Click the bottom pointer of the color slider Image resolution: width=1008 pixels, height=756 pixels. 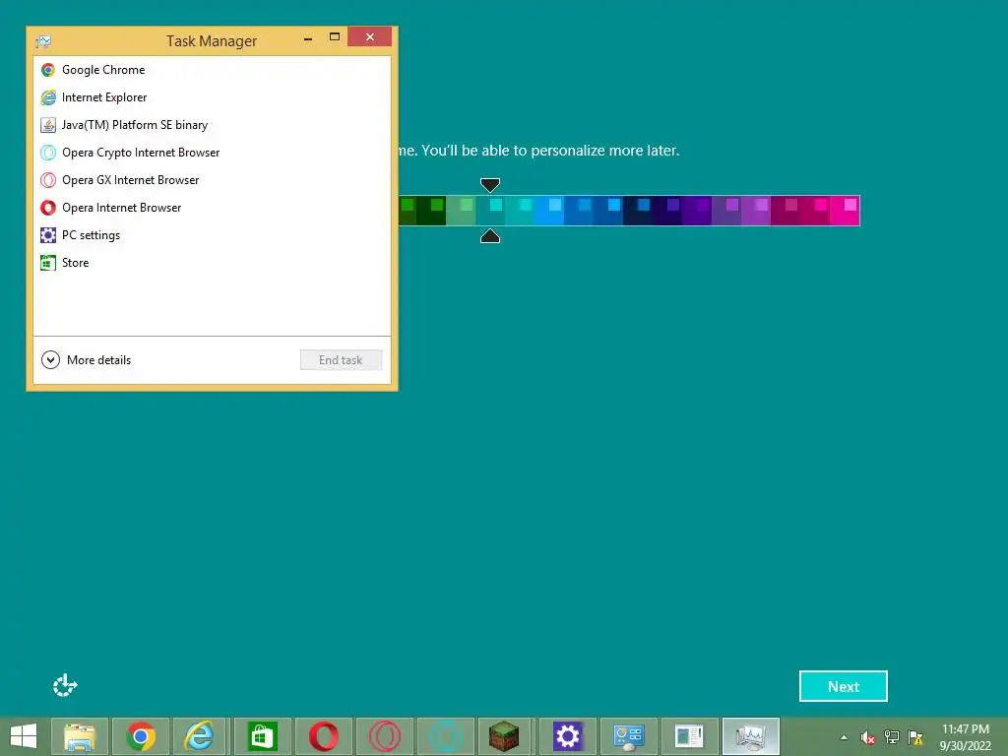click(490, 236)
